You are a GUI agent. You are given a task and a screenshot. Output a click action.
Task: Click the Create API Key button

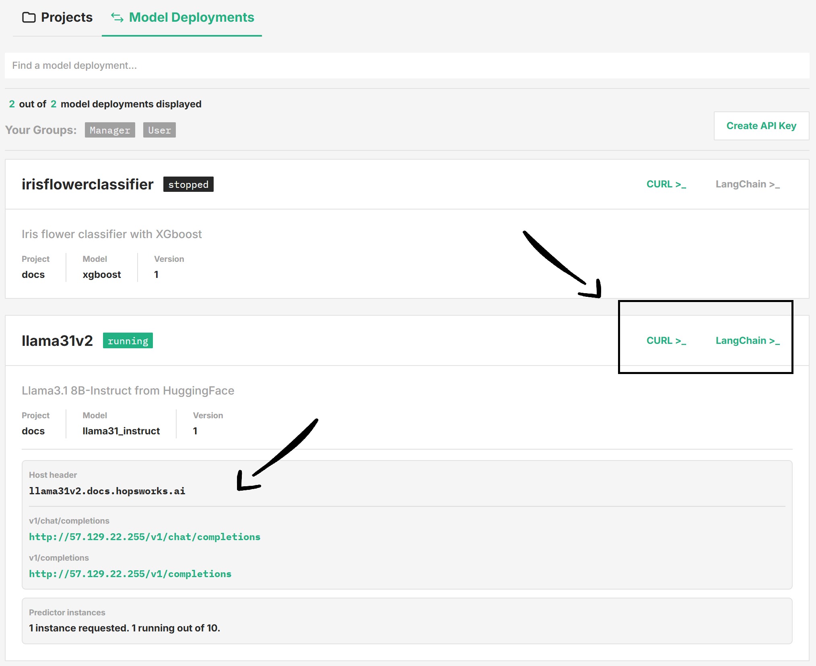coord(761,126)
